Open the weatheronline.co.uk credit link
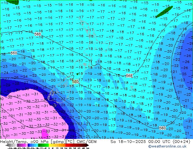This screenshot has width=193, height=149. tap(167, 146)
